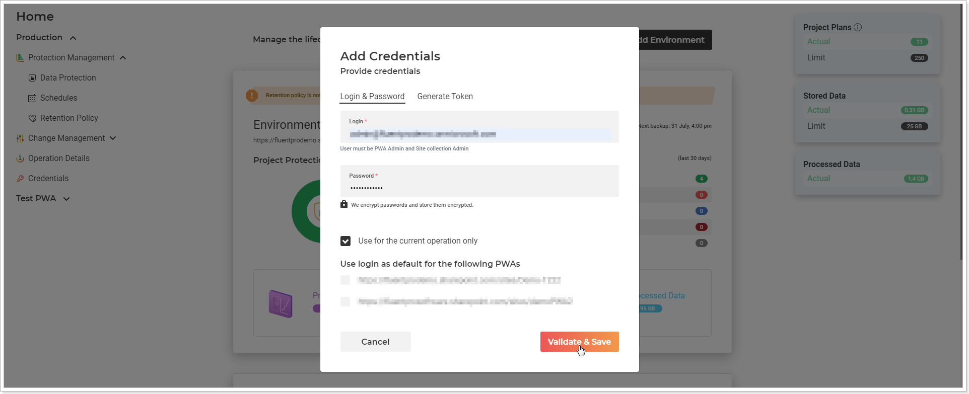Tick the first PWA default login checkbox
This screenshot has height=394, width=969.
(345, 280)
